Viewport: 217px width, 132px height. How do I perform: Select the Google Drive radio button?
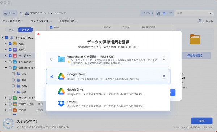52,76
